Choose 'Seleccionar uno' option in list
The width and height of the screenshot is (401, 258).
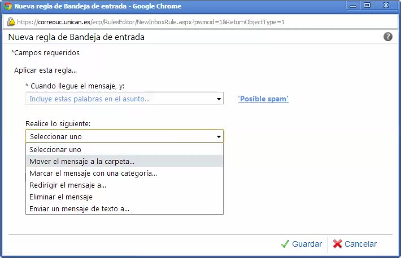[x=125, y=149]
